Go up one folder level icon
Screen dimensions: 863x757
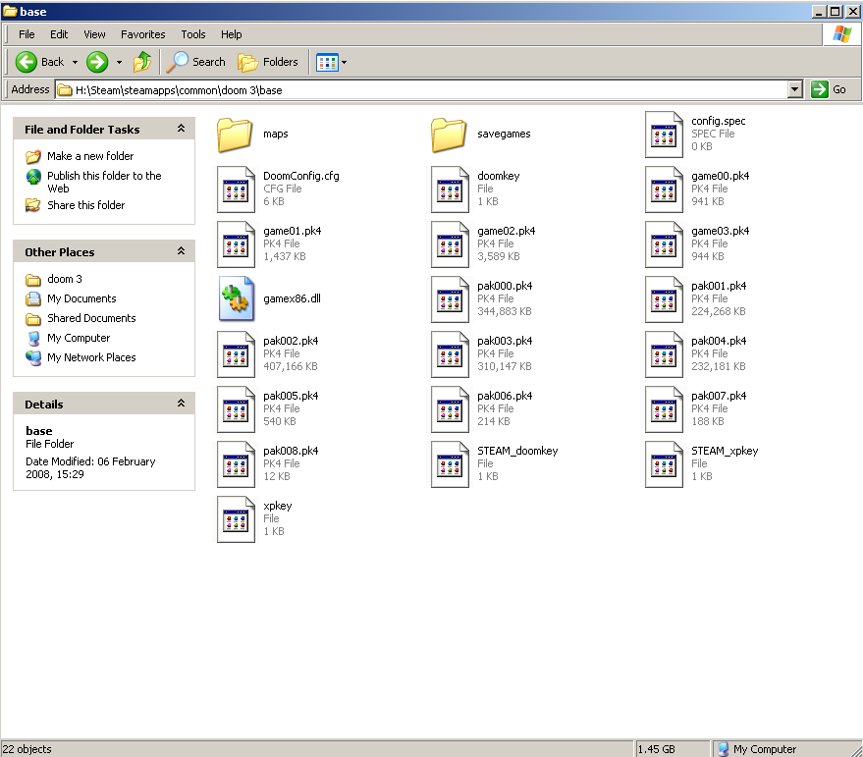(142, 62)
